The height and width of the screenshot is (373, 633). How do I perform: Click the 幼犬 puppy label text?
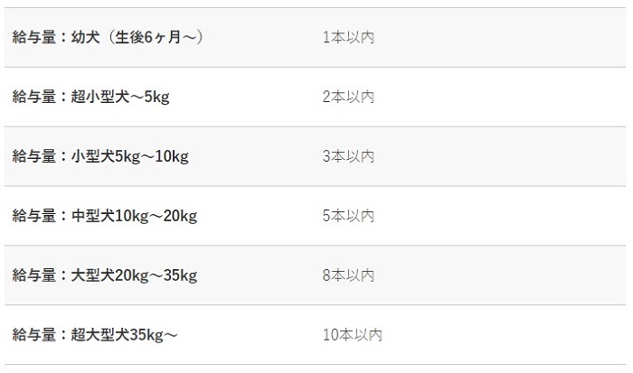click(x=88, y=37)
